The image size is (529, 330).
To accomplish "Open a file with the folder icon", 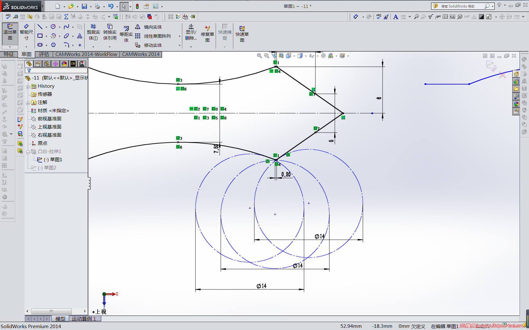I will (71, 6).
